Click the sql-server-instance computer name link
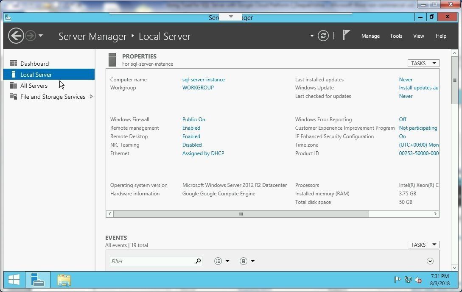Image resolution: width=462 pixels, height=292 pixels. pyautogui.click(x=203, y=80)
